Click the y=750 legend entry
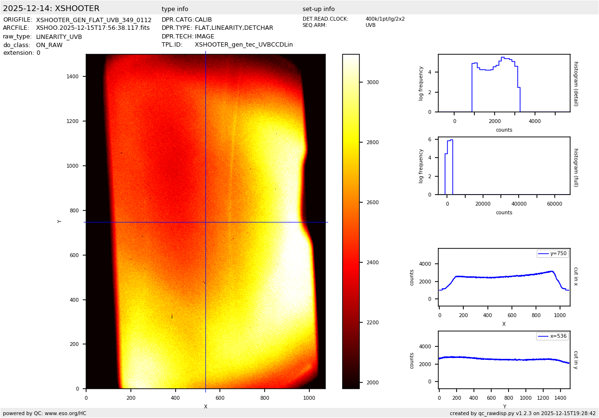This screenshot has width=599, height=418. point(553,254)
